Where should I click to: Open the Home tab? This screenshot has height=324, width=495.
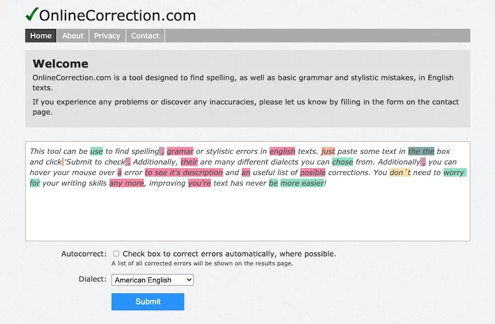coord(41,36)
